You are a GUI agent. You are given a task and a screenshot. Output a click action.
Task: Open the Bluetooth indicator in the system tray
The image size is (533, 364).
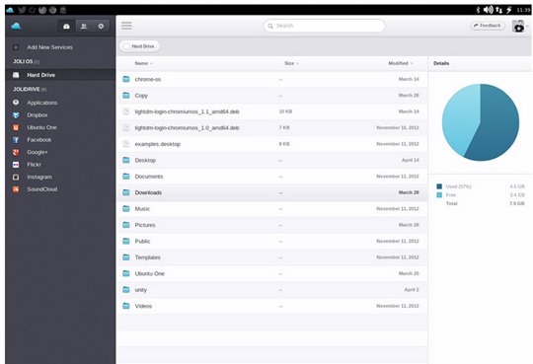coord(478,10)
